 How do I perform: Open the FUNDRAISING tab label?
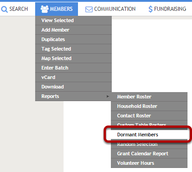pyautogui.click(x=170, y=9)
